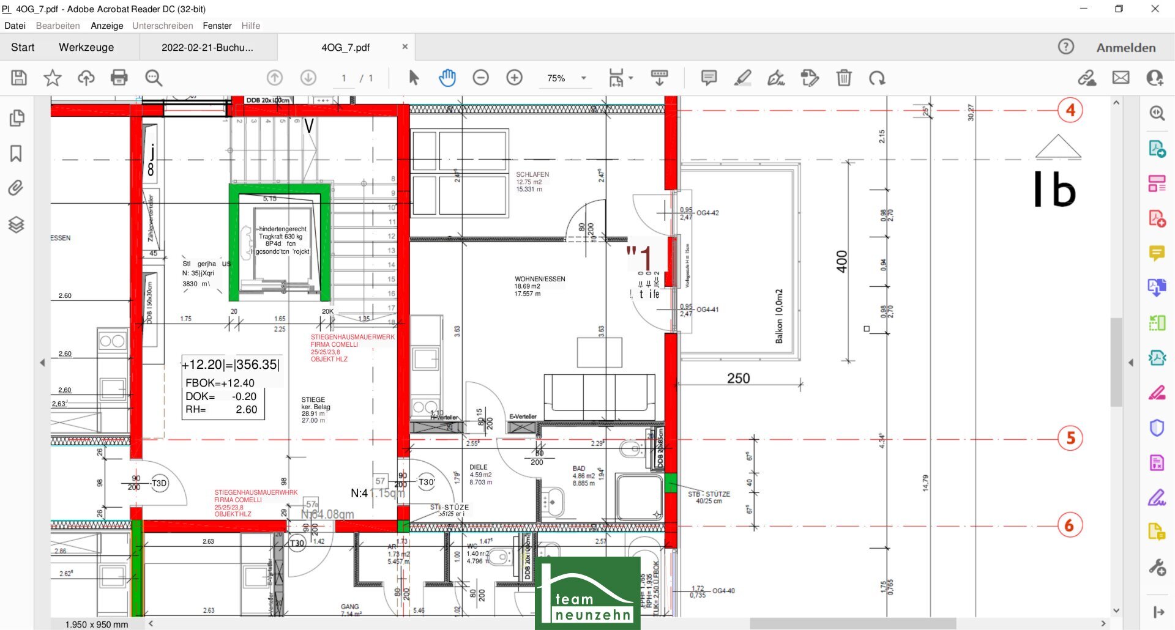Print the document with the printer icon
The image size is (1175, 630).
pyautogui.click(x=119, y=78)
